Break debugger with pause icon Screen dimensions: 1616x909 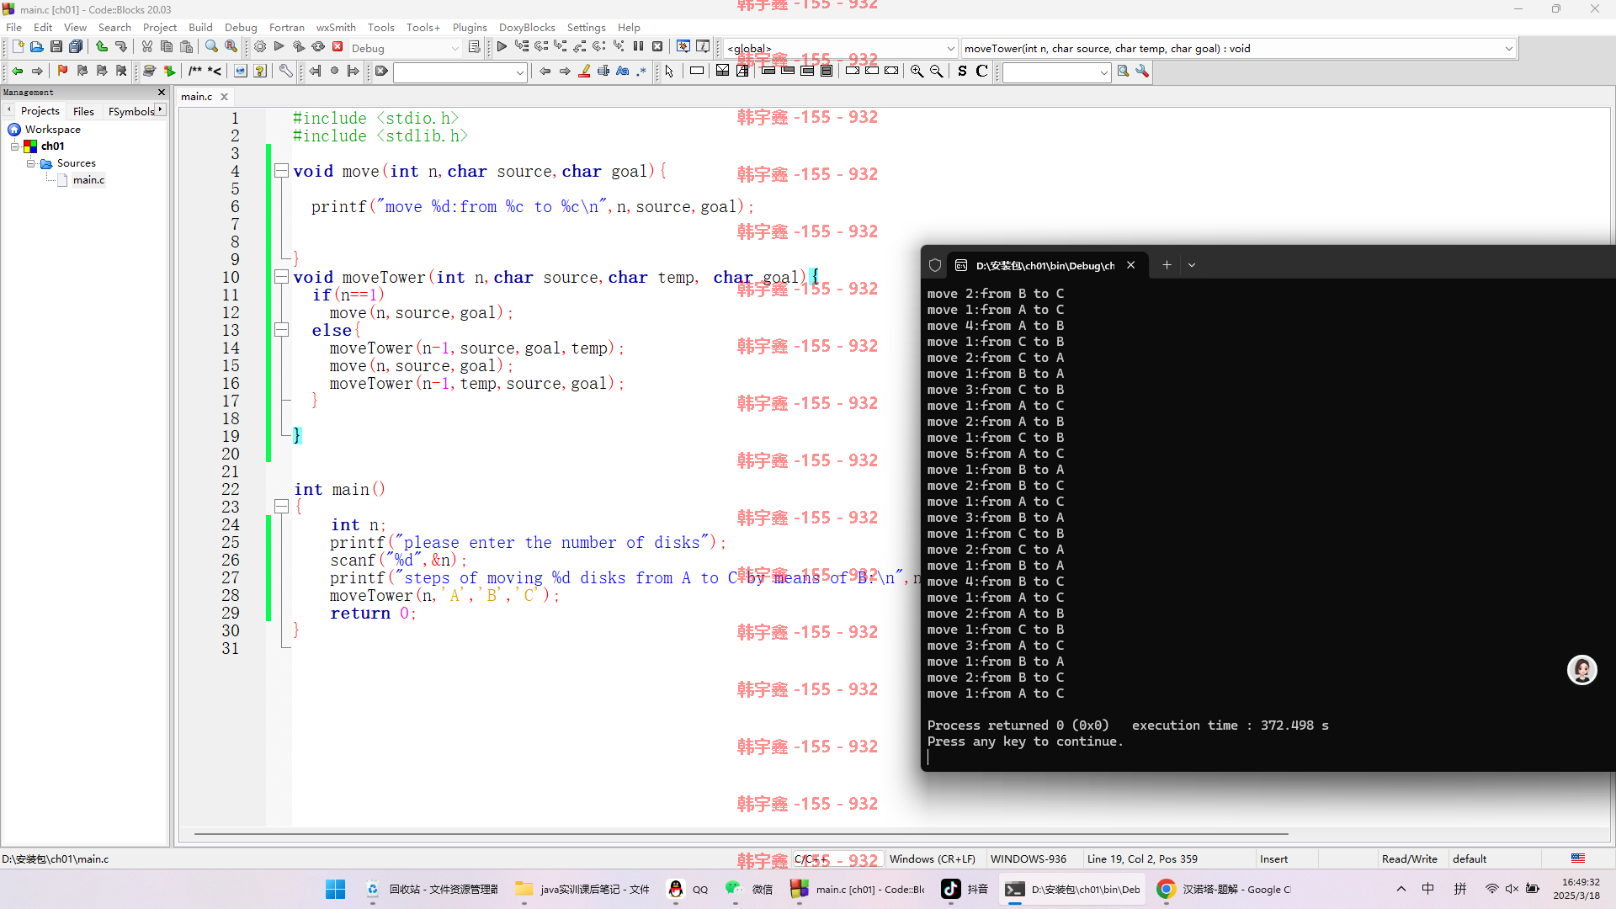tap(638, 47)
